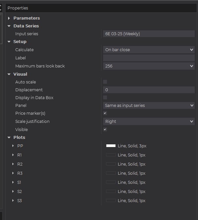Check Display in Data Box
198x220 pixels.
[105, 97]
